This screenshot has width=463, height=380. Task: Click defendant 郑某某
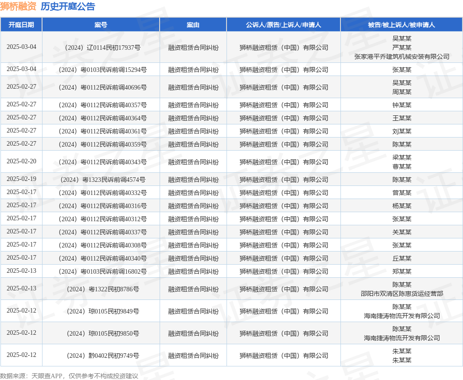point(402,271)
